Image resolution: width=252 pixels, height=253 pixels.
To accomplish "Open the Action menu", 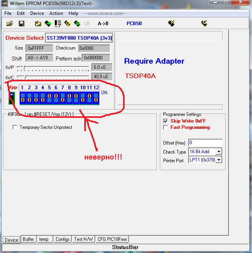I will tap(56, 13).
